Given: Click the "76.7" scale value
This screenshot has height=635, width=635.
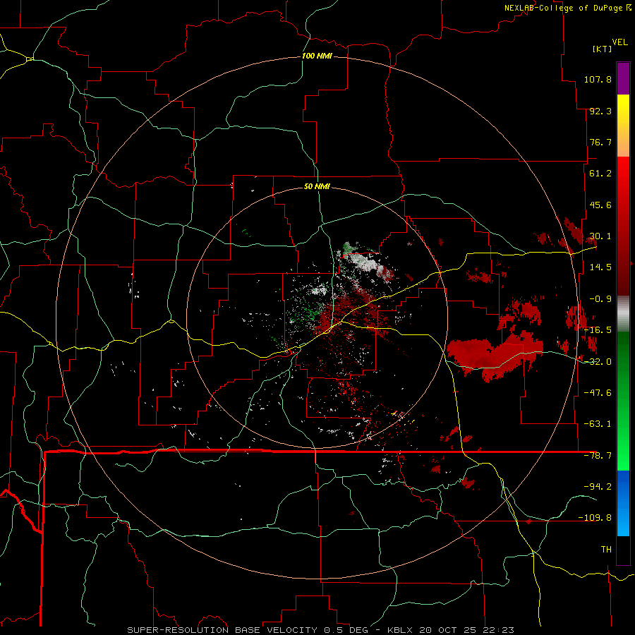Looking at the screenshot, I should (600, 142).
